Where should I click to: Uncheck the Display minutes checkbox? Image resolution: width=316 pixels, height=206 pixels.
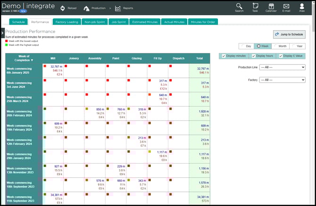(223, 56)
